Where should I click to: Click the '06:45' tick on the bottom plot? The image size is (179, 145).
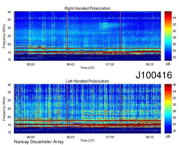pos(71,137)
